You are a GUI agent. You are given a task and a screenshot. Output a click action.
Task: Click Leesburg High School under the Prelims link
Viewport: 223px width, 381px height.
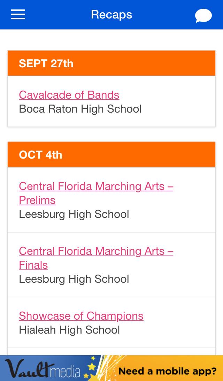74,214
